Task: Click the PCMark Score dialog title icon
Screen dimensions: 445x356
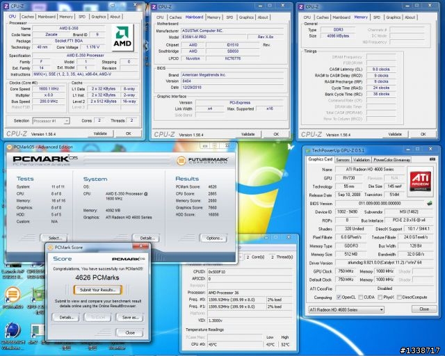Action: [51, 248]
